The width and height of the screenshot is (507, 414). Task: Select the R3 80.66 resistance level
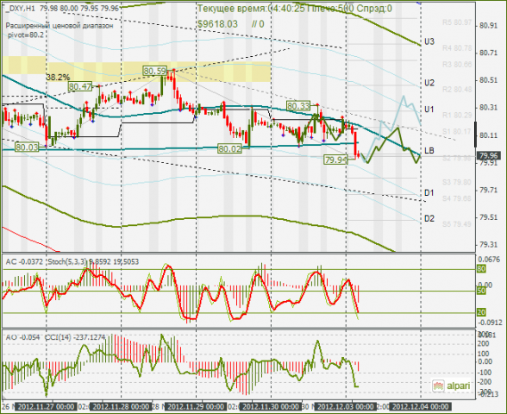(x=457, y=65)
